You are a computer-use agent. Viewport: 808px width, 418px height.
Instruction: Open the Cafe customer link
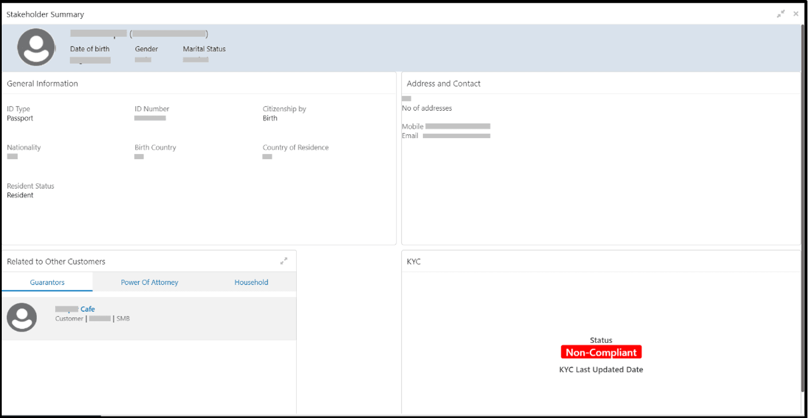pyautogui.click(x=87, y=309)
